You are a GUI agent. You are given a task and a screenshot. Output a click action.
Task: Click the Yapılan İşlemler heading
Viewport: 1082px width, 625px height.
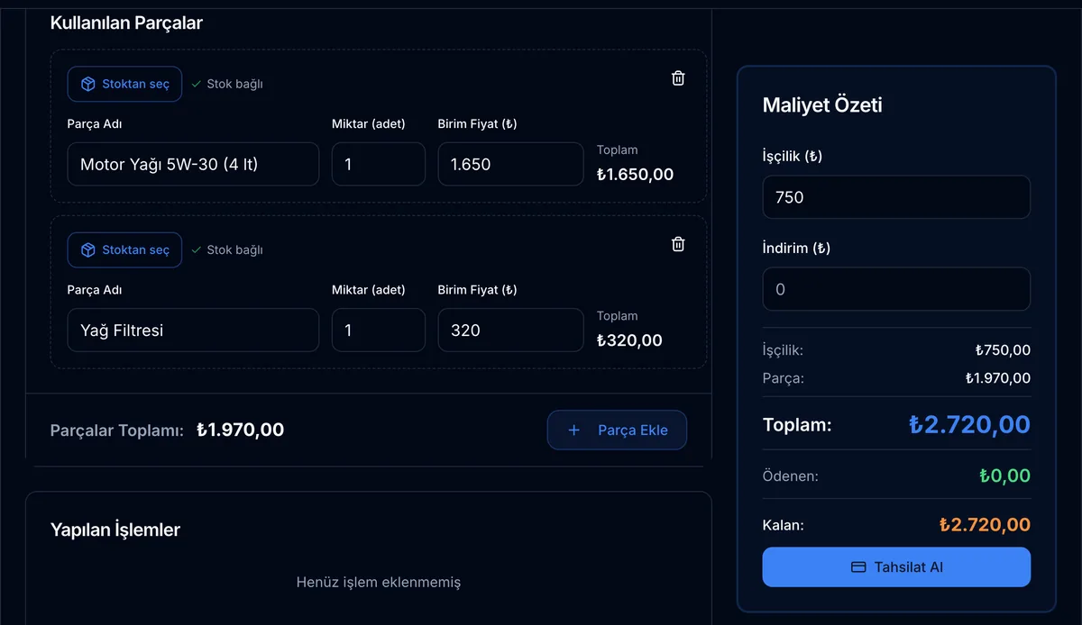click(115, 530)
